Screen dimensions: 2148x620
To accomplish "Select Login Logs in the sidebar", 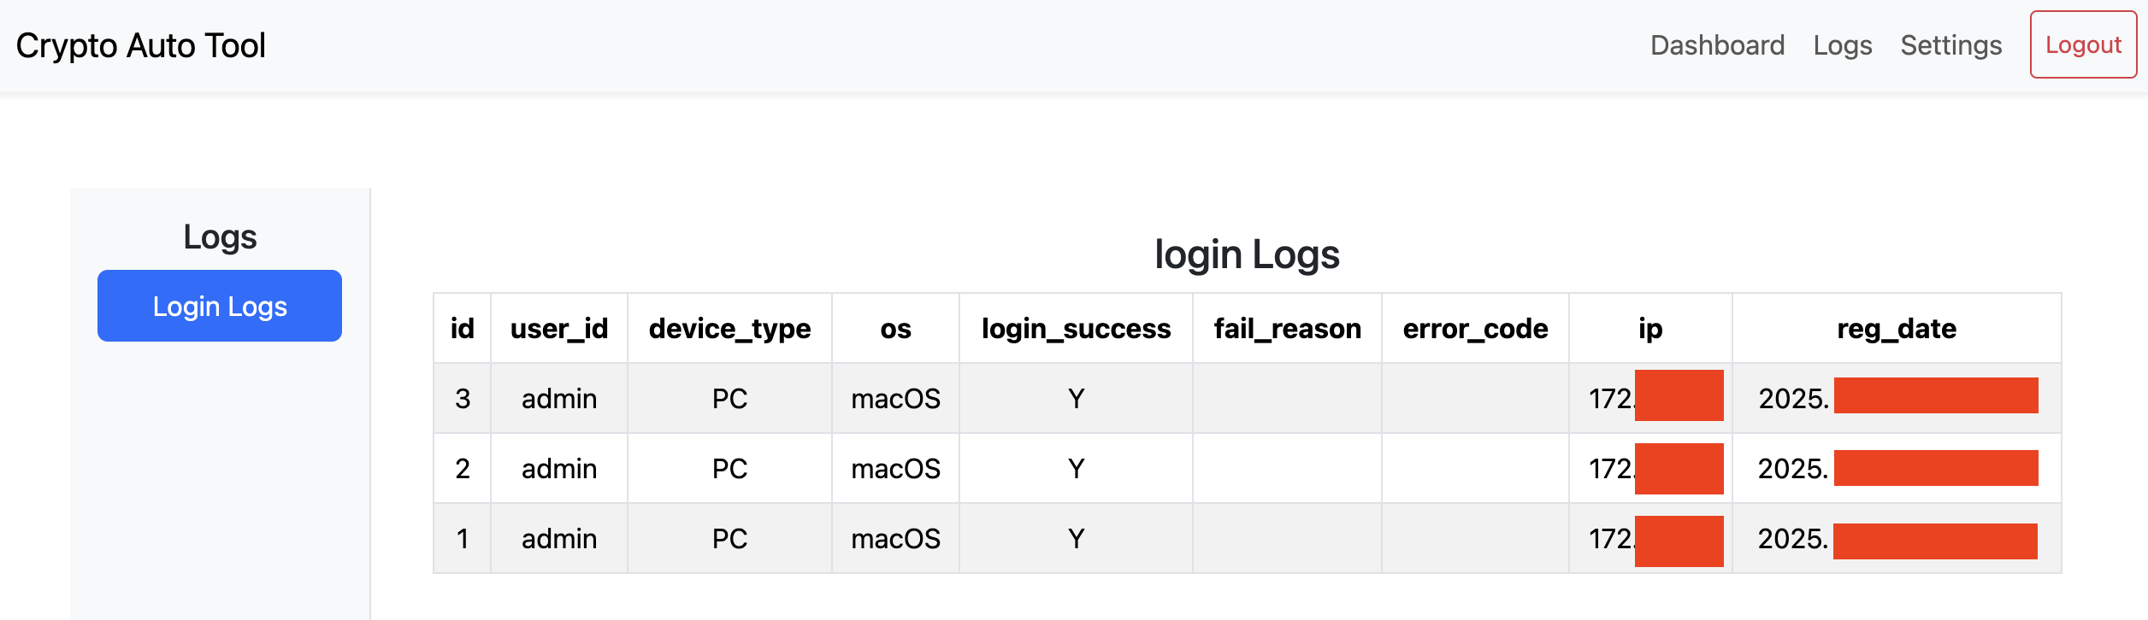I will click(220, 306).
